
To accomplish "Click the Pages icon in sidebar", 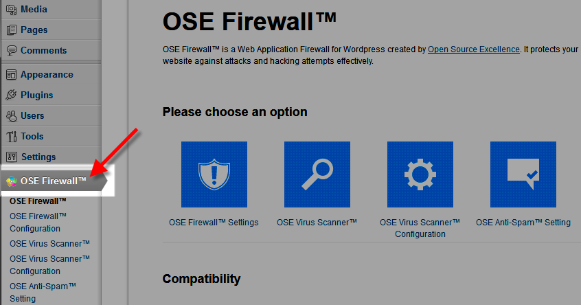I will pyautogui.click(x=11, y=30).
